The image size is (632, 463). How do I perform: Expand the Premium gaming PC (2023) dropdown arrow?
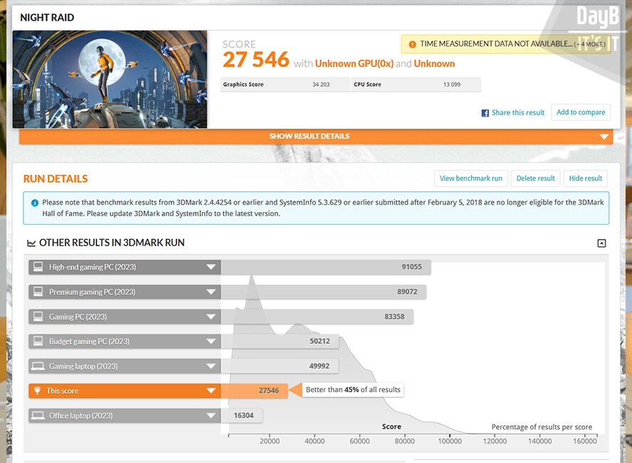coord(211,292)
